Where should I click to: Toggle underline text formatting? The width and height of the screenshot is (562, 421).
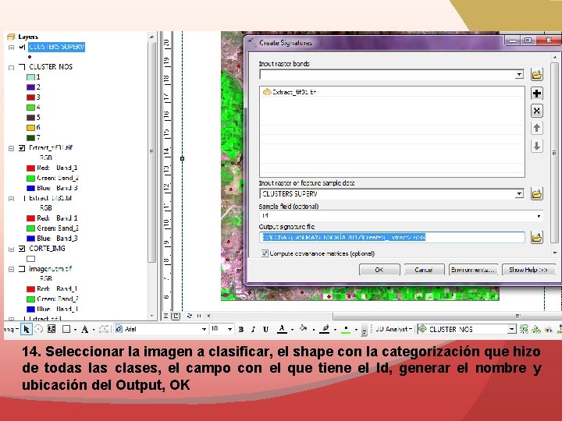(x=265, y=329)
